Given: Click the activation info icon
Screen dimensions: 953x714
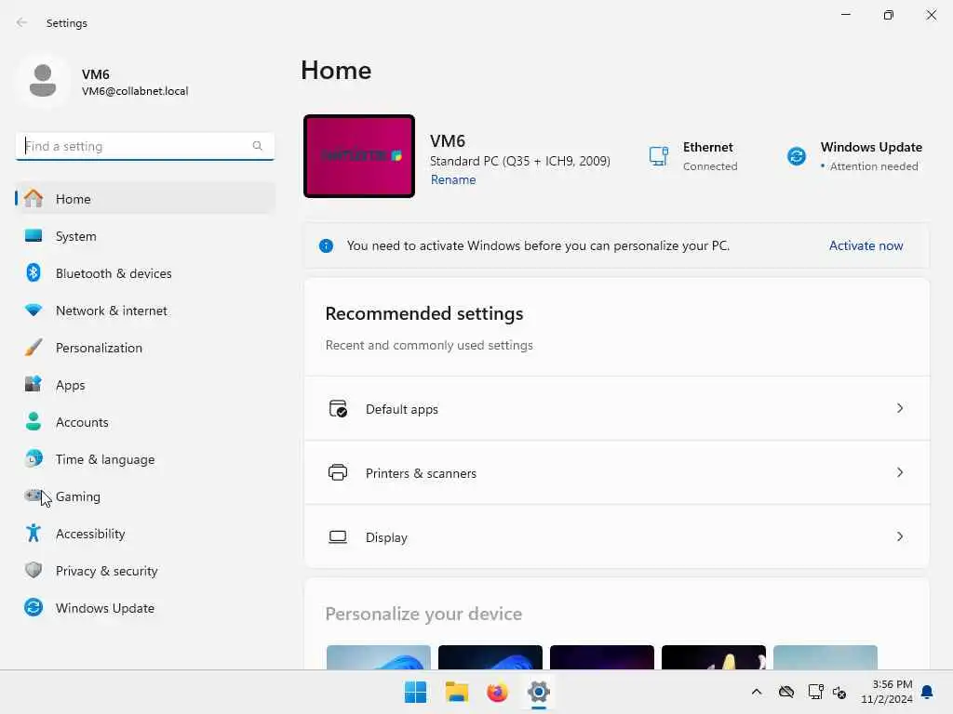Looking at the screenshot, I should click(x=326, y=245).
